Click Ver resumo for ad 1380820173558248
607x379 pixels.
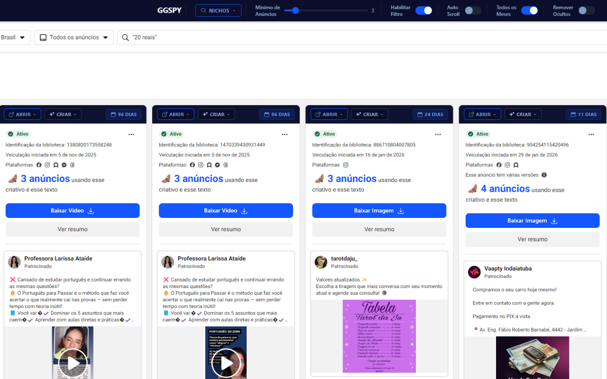73,229
